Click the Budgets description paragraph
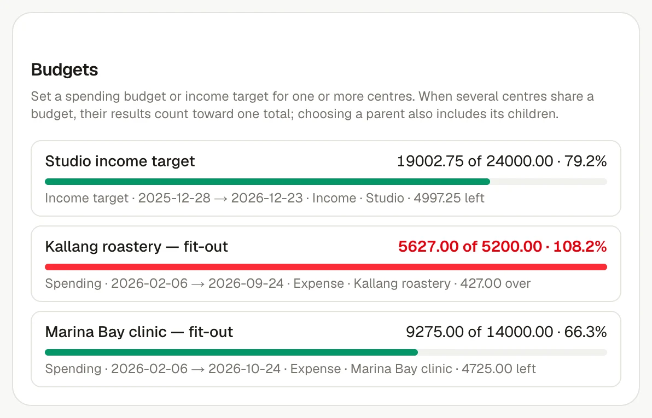 tap(312, 105)
